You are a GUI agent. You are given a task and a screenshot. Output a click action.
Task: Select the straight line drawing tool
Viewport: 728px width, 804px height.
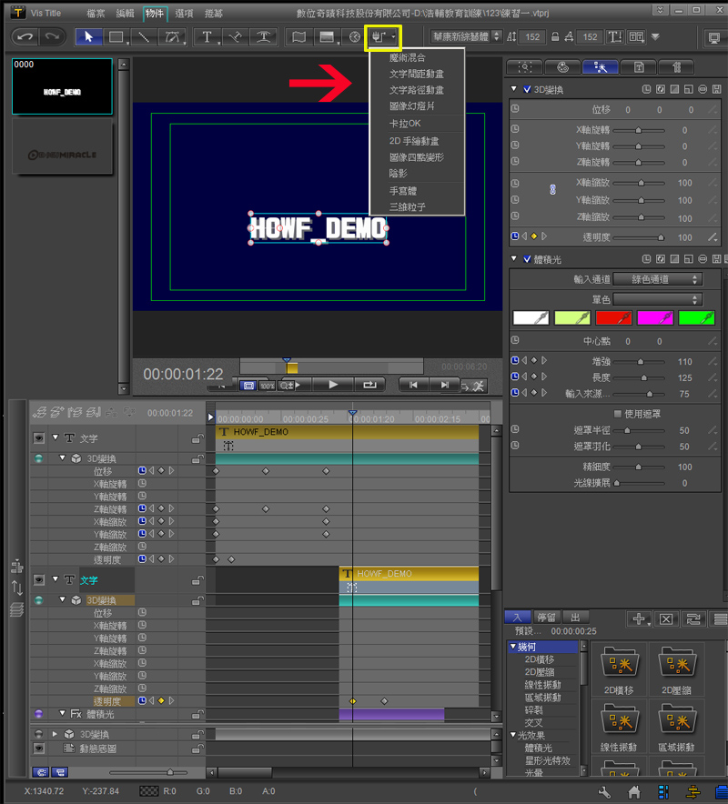coord(144,37)
